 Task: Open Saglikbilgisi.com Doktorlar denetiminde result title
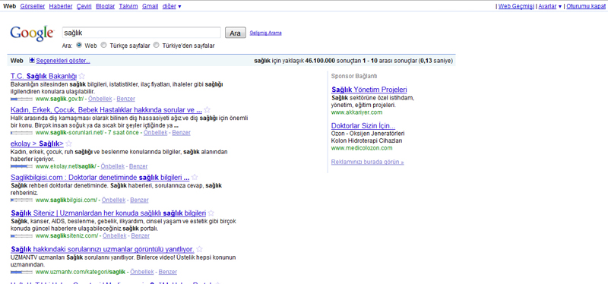point(100,178)
